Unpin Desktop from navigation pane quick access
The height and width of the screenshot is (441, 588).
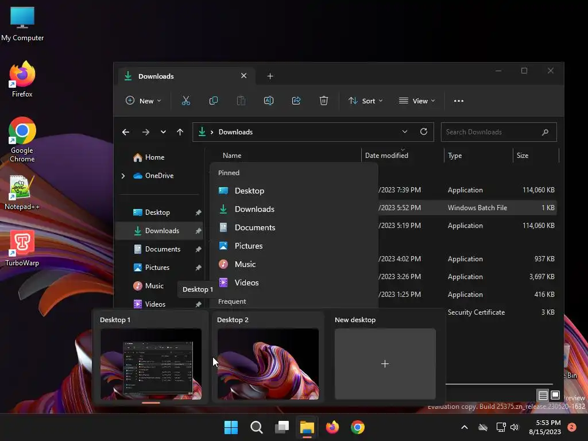coord(198,212)
